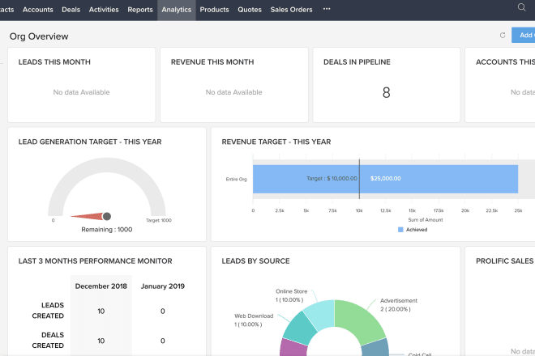
Task: Go to the Activities tab
Action: pyautogui.click(x=104, y=10)
